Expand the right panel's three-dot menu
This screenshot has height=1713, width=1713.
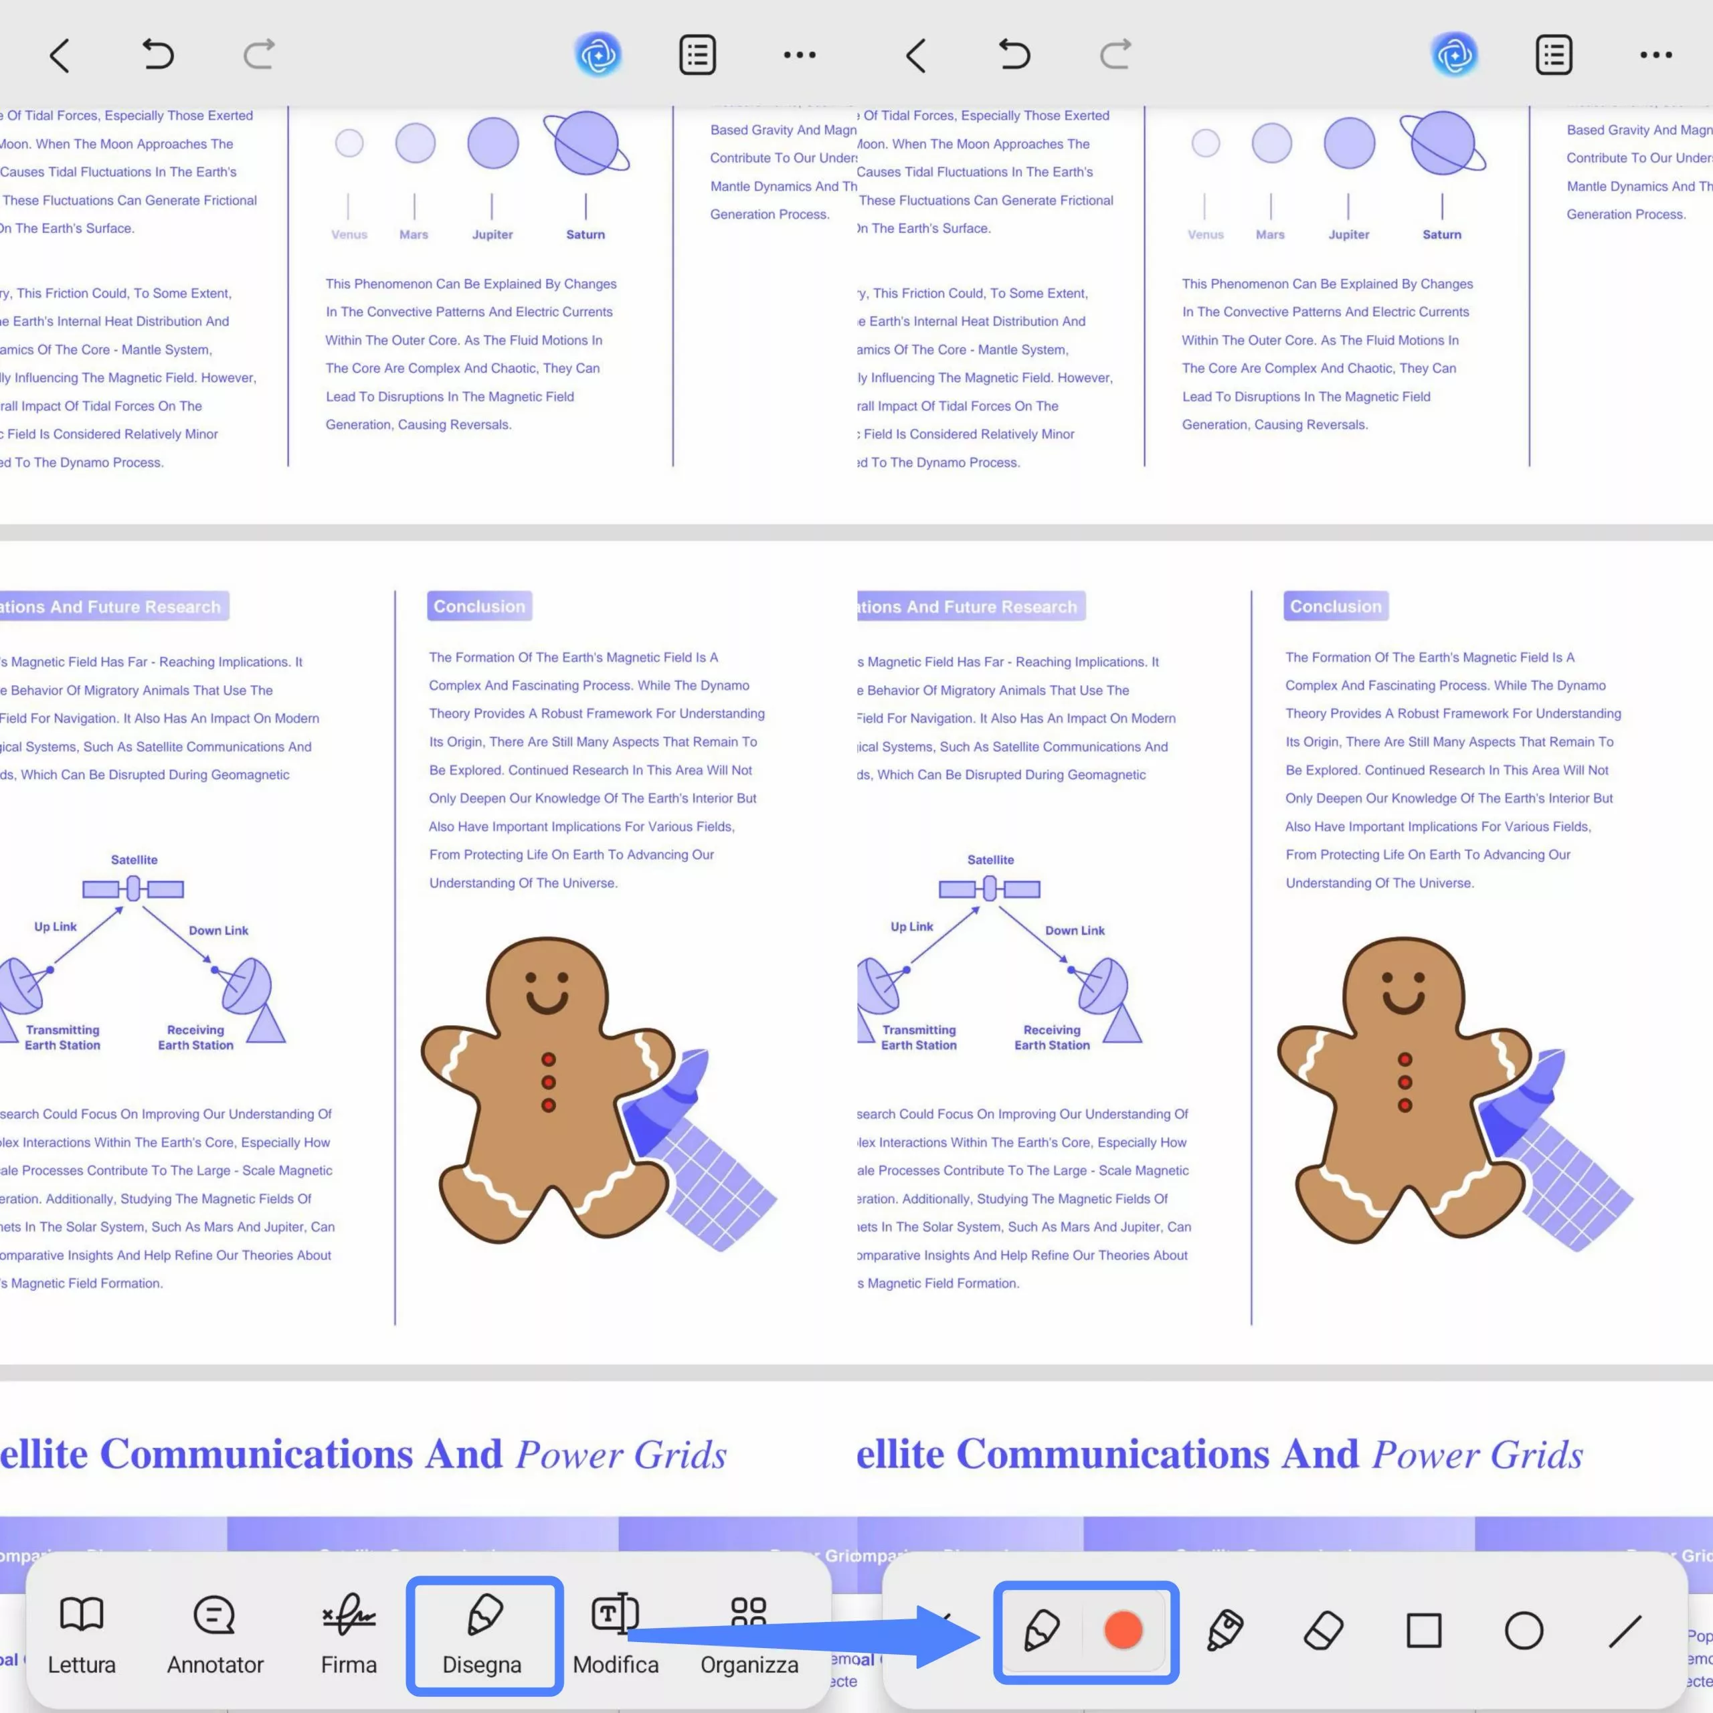(1656, 55)
